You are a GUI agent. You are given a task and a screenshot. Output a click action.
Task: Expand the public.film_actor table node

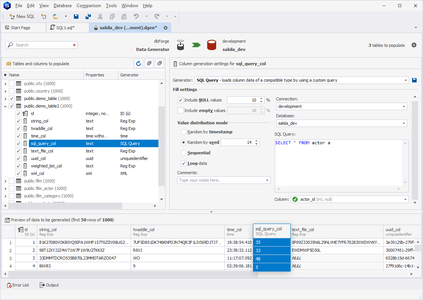pyautogui.click(x=5, y=188)
